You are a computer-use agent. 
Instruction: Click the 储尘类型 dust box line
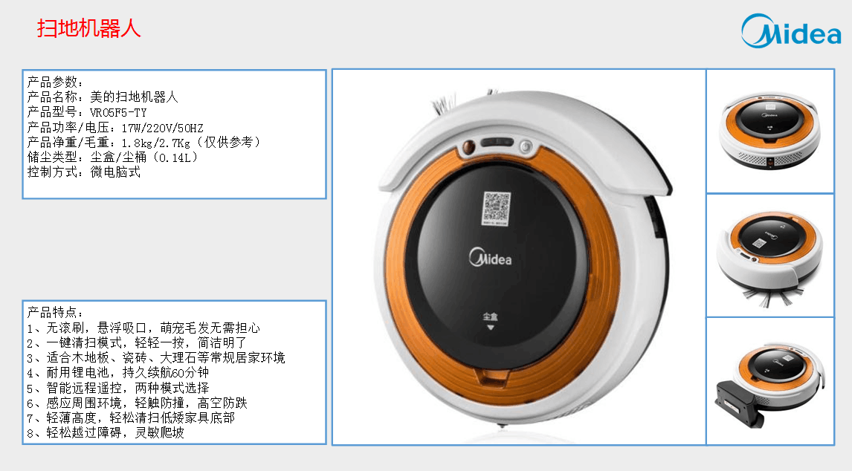pos(113,157)
